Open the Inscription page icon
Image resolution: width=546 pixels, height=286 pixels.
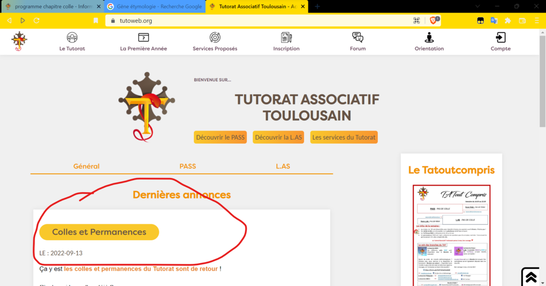286,38
